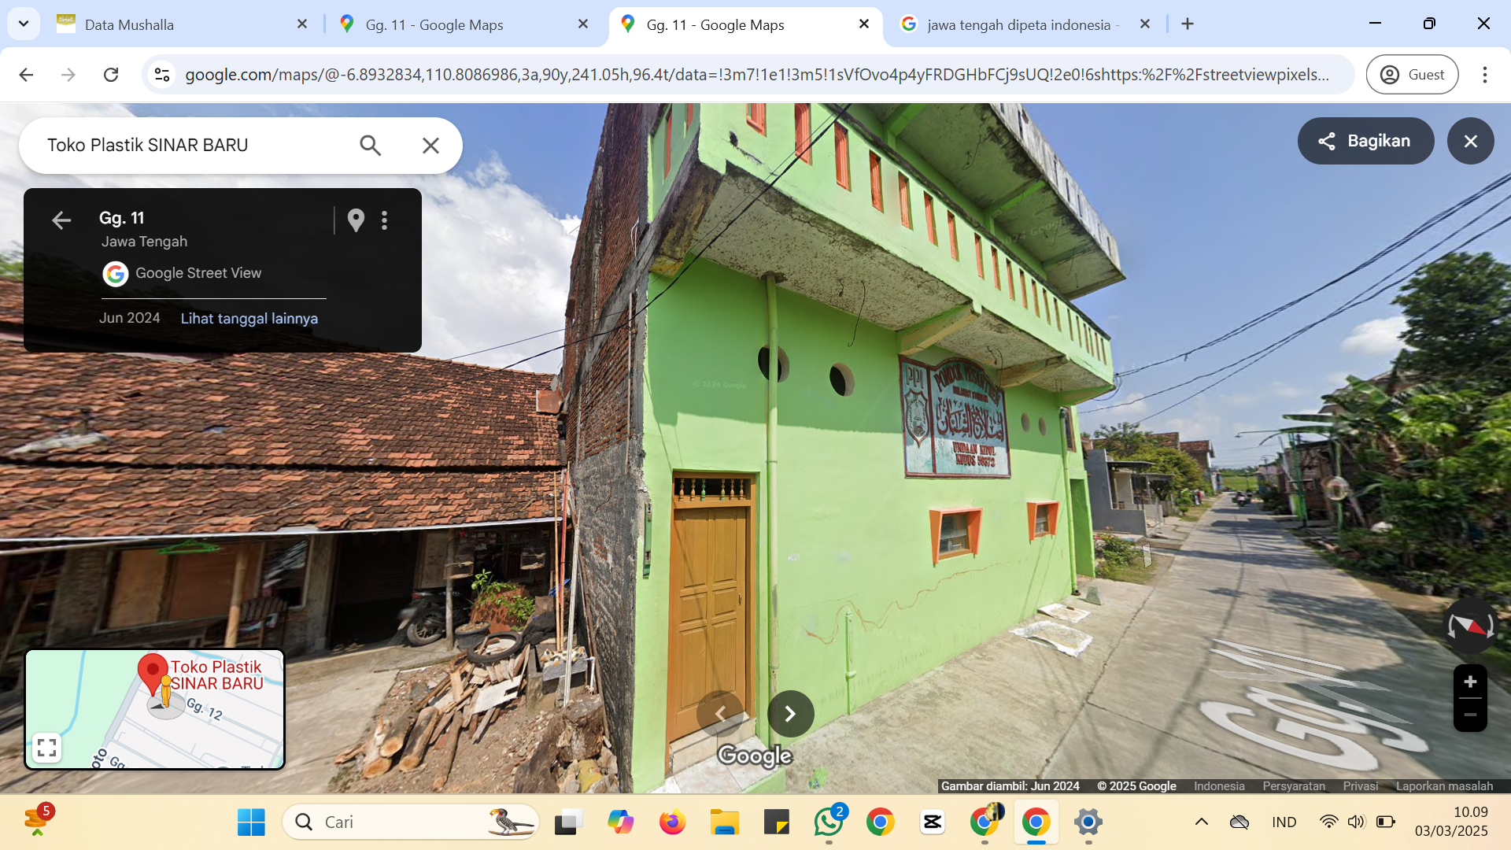Open Laporkan masalah link
Viewport: 1511px width, 850px height.
[1444, 786]
